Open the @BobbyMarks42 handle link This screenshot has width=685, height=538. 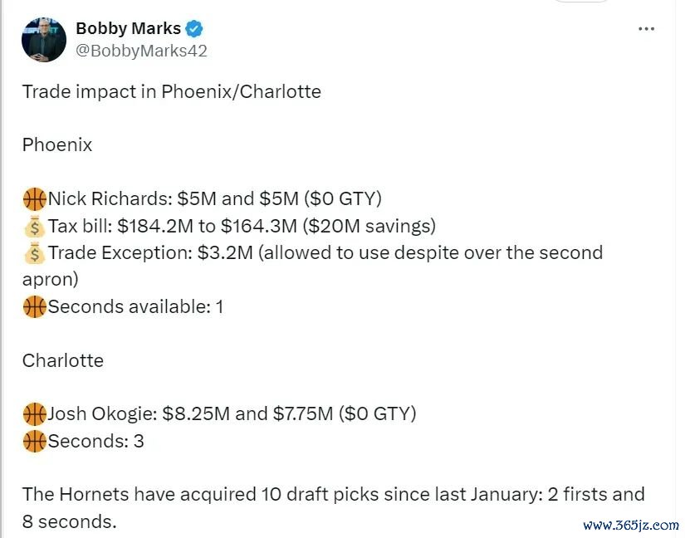(141, 51)
